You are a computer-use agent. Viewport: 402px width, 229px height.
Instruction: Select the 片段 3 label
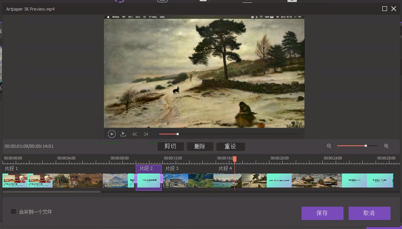point(172,169)
